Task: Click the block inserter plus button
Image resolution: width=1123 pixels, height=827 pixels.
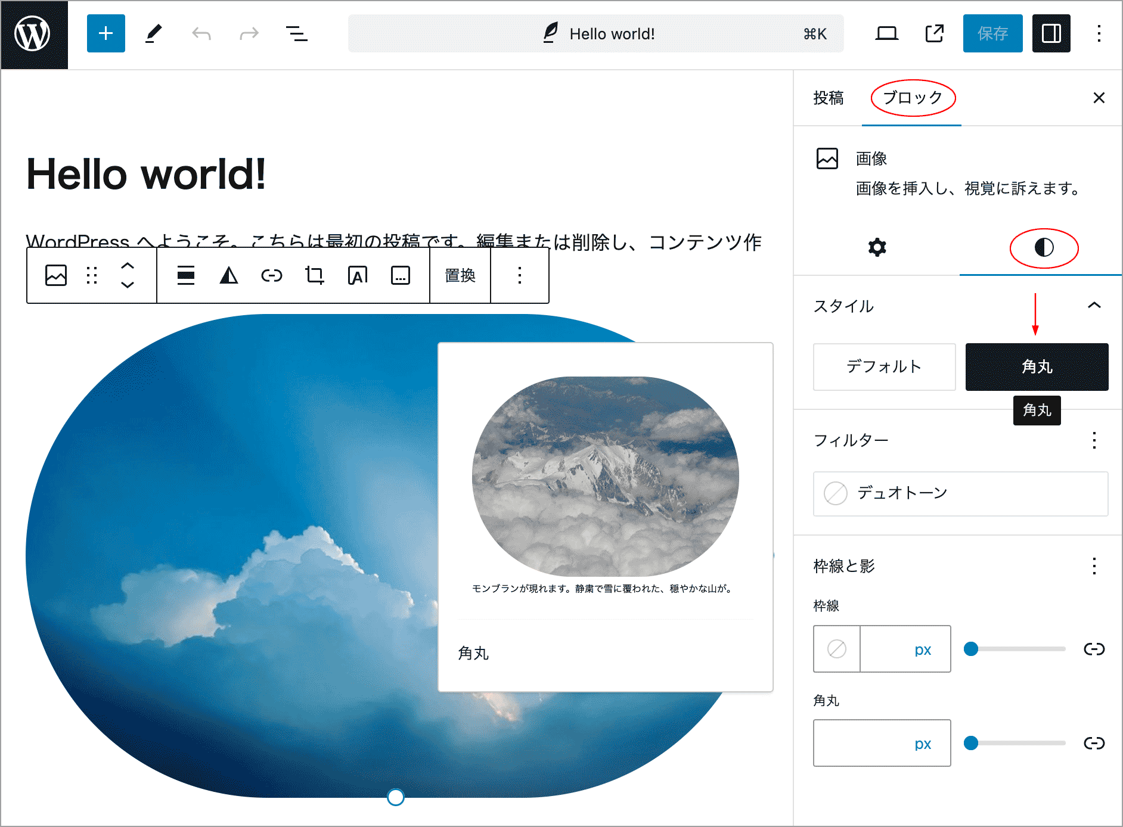Action: (106, 33)
